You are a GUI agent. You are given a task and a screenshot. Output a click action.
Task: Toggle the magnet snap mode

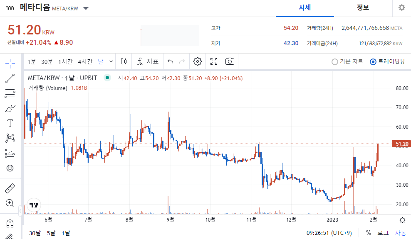pos(10,224)
